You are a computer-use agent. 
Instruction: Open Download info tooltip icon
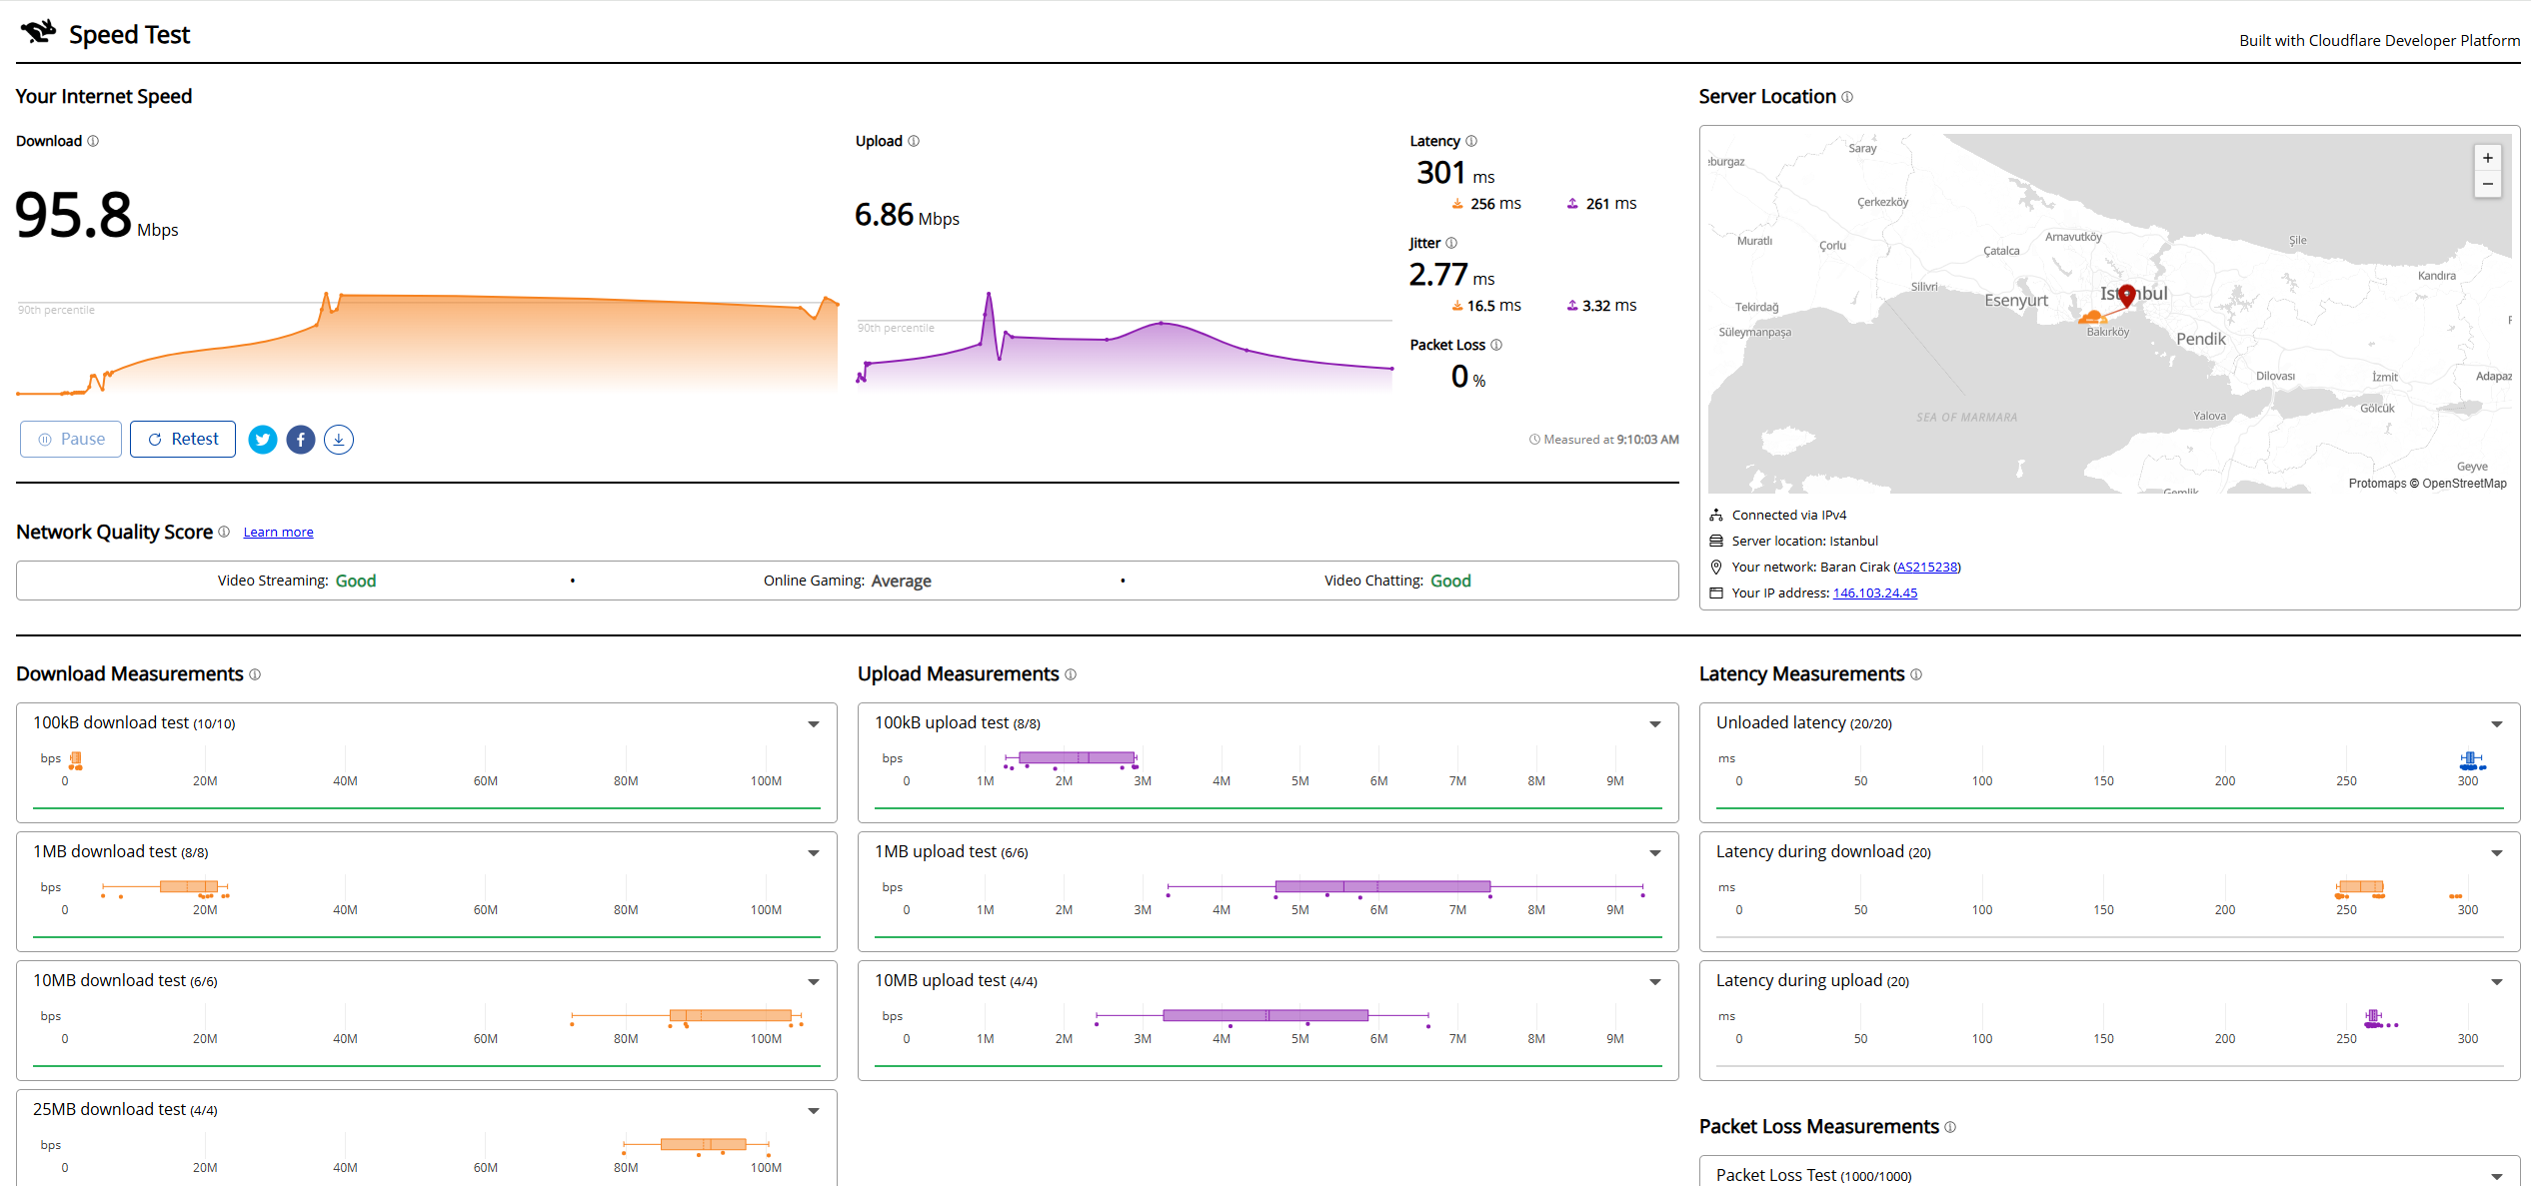[93, 141]
